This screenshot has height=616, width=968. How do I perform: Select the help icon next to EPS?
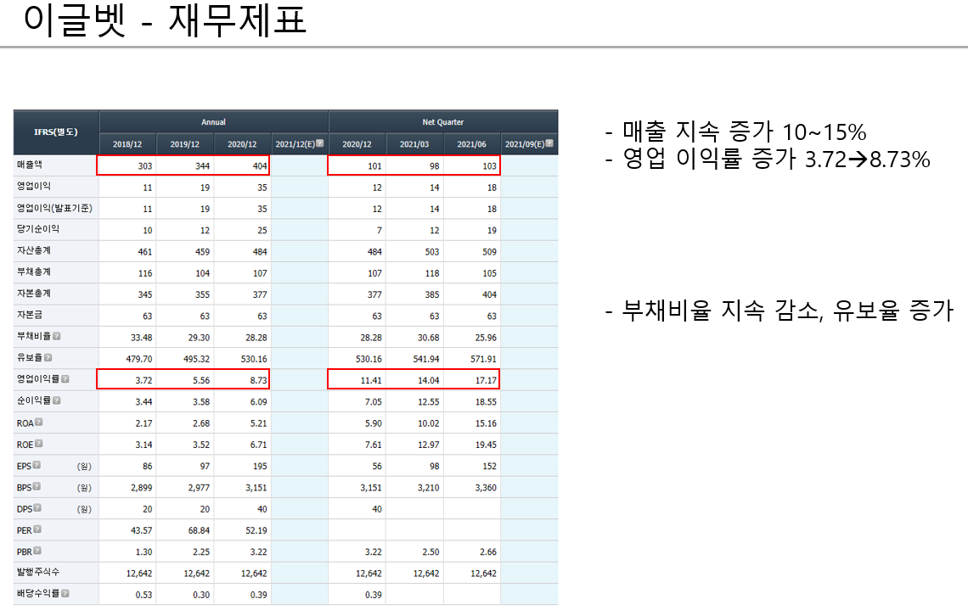[x=37, y=465]
